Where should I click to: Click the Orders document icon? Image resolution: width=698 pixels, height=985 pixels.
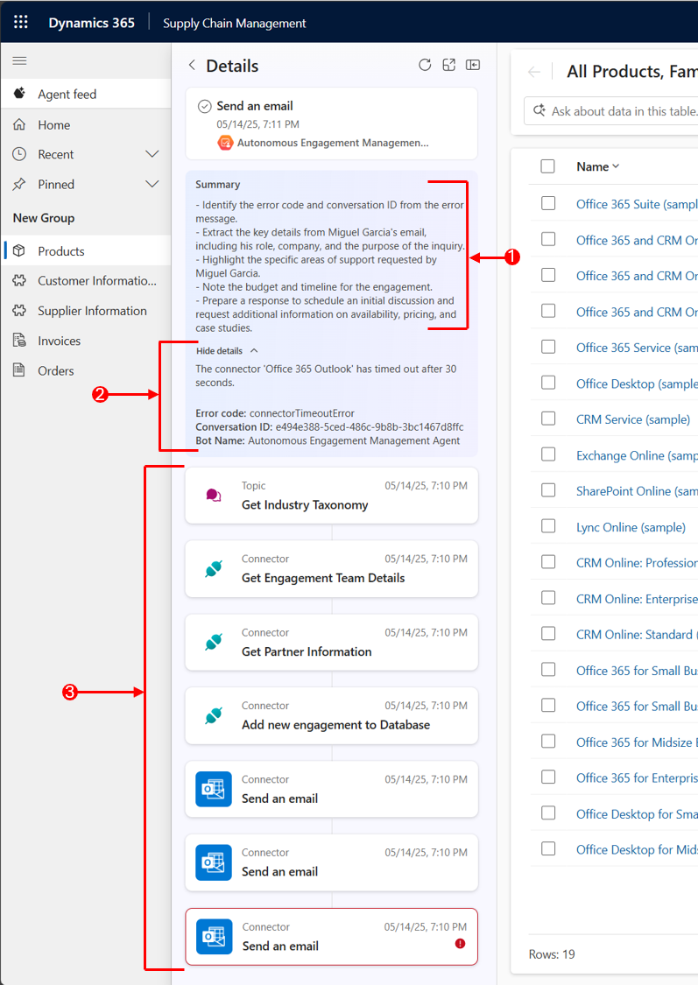pos(19,370)
